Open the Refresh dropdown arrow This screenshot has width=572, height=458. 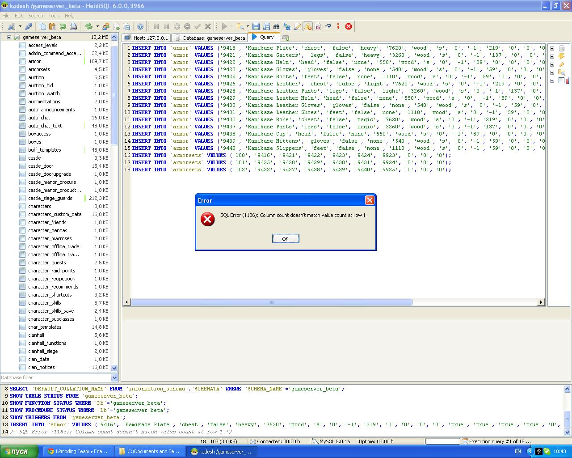97,26
